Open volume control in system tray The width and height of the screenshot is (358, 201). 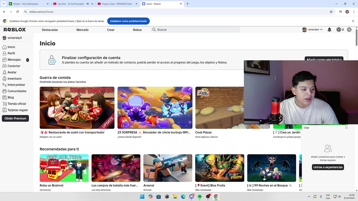click(x=339, y=197)
